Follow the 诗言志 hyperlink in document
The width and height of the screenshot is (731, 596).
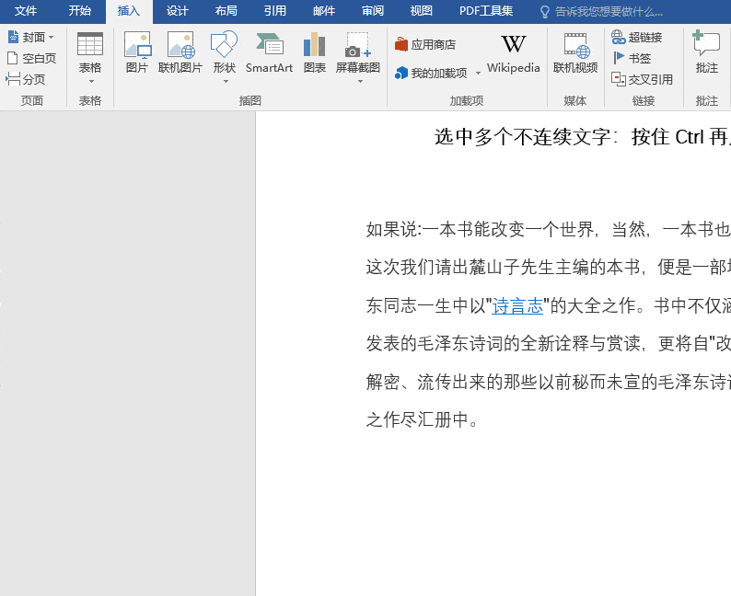[x=517, y=306]
